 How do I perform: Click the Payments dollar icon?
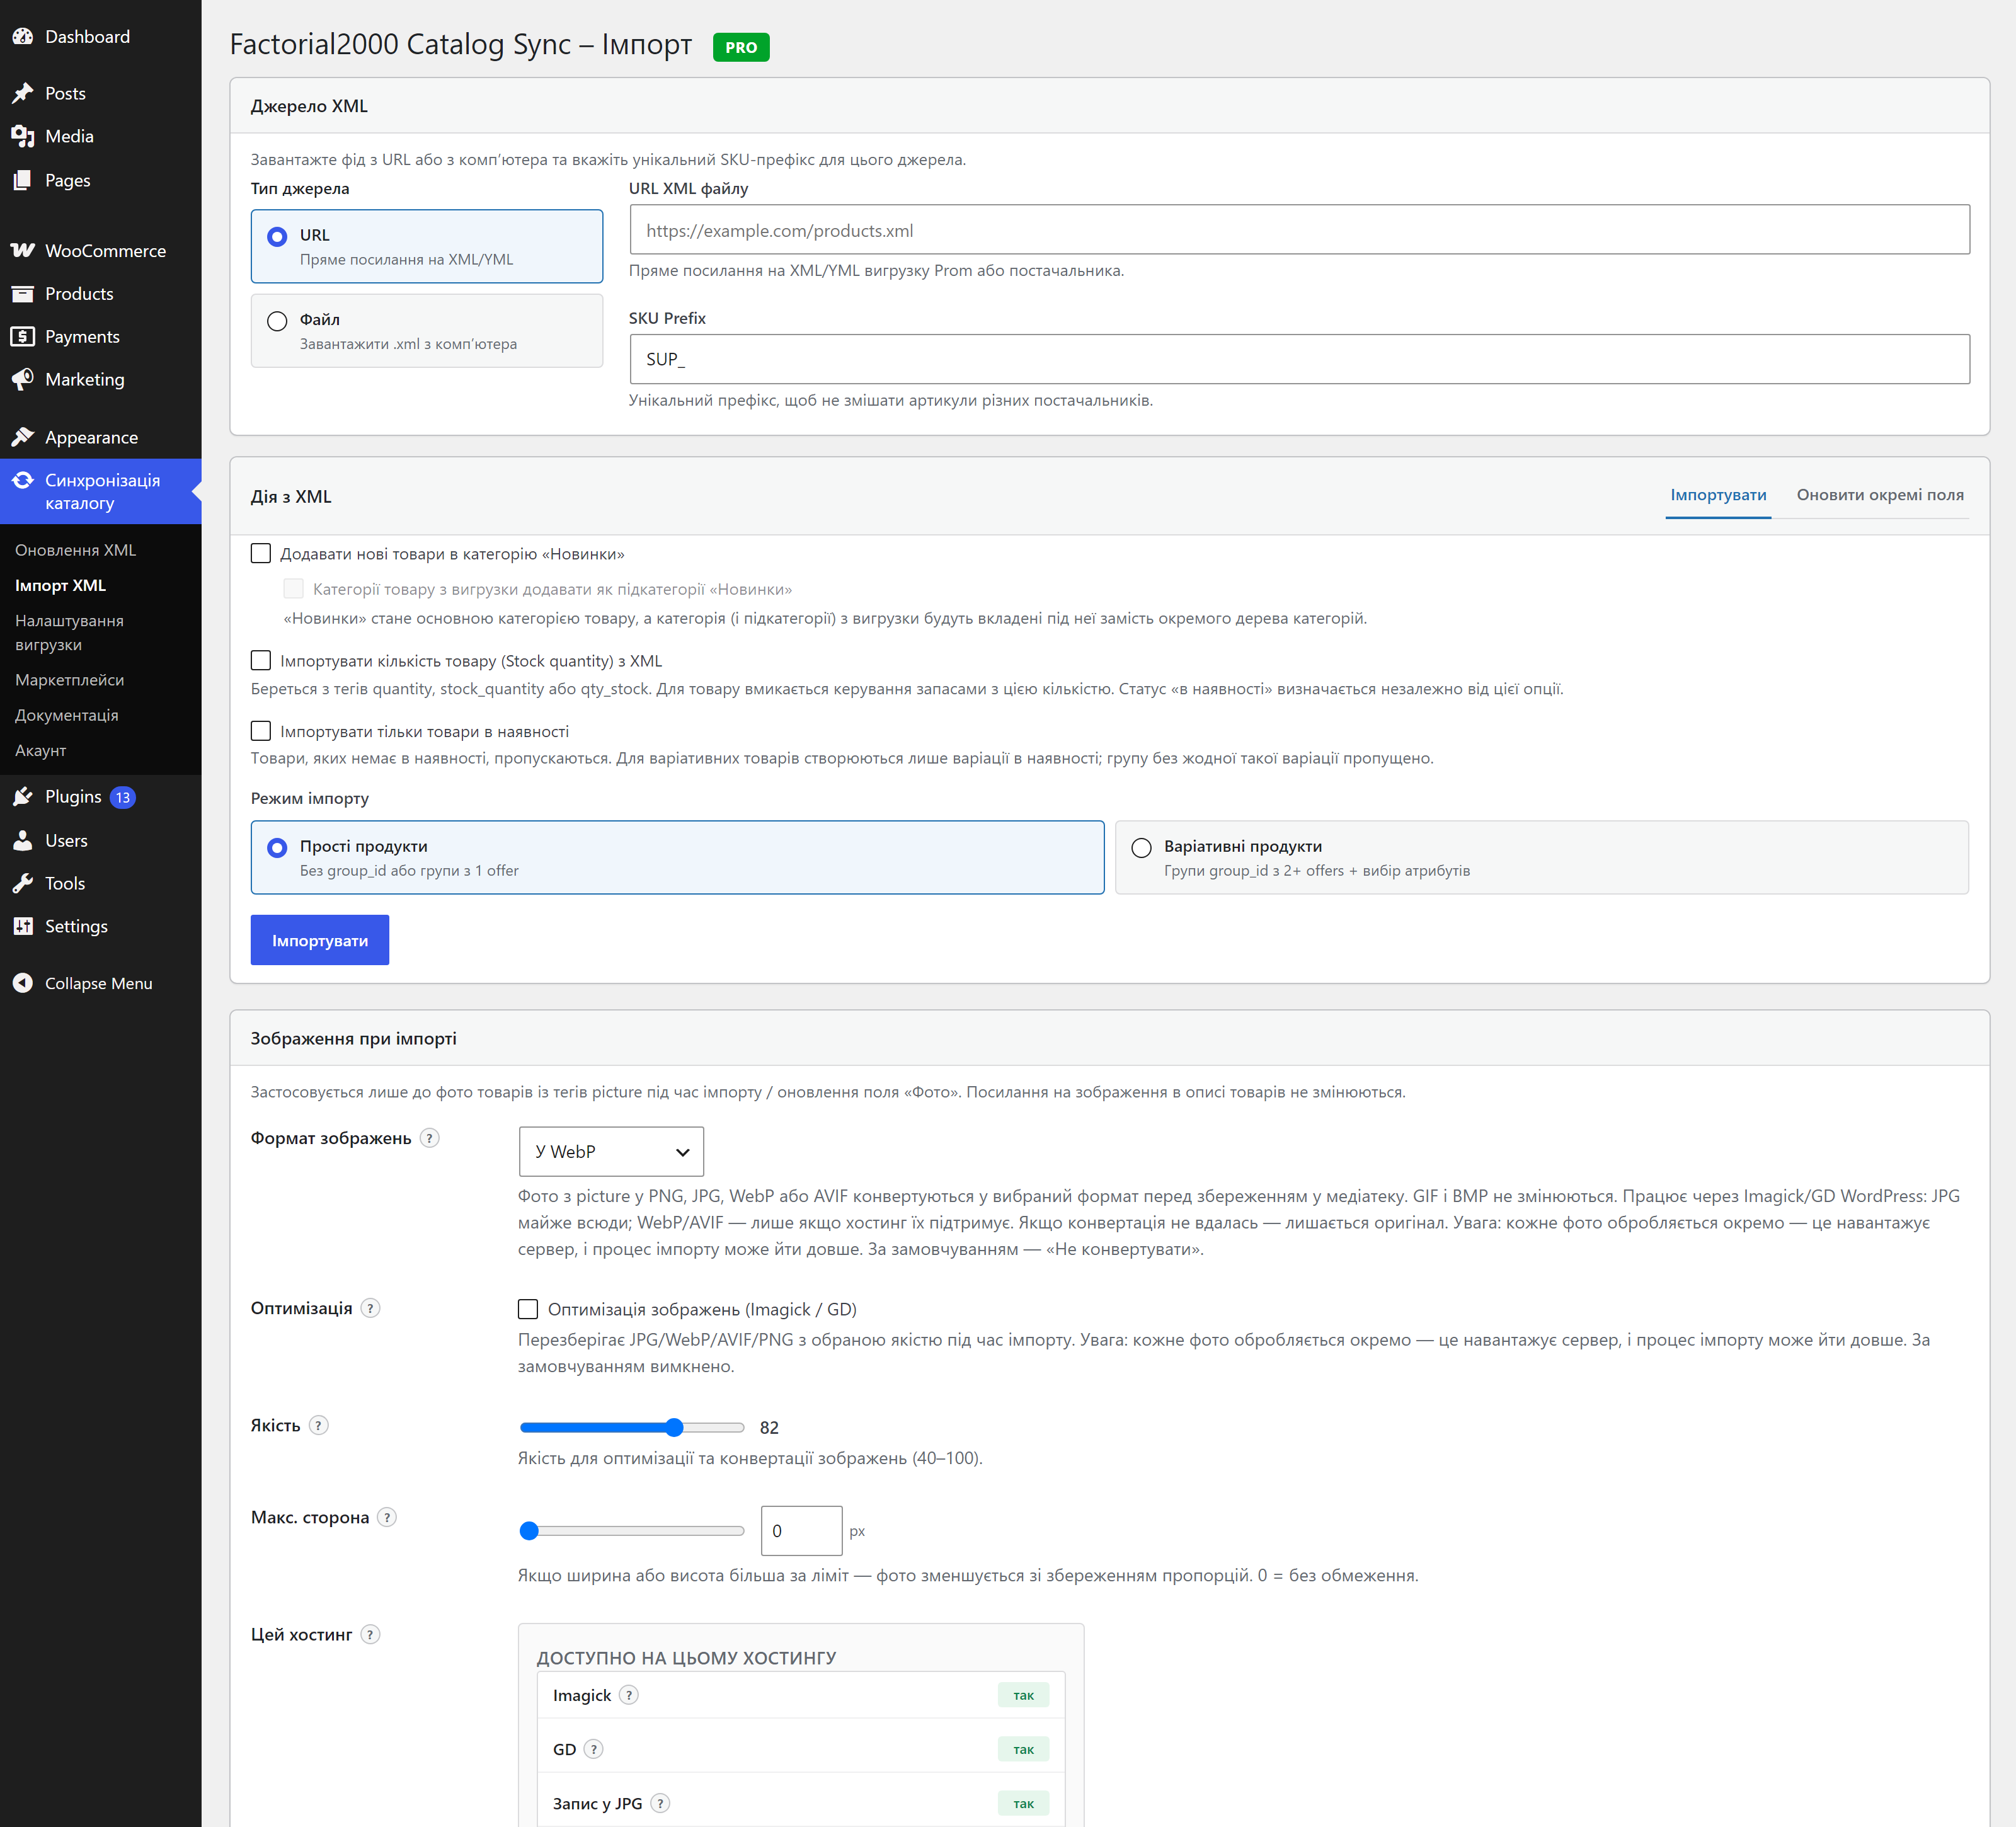tap(23, 337)
